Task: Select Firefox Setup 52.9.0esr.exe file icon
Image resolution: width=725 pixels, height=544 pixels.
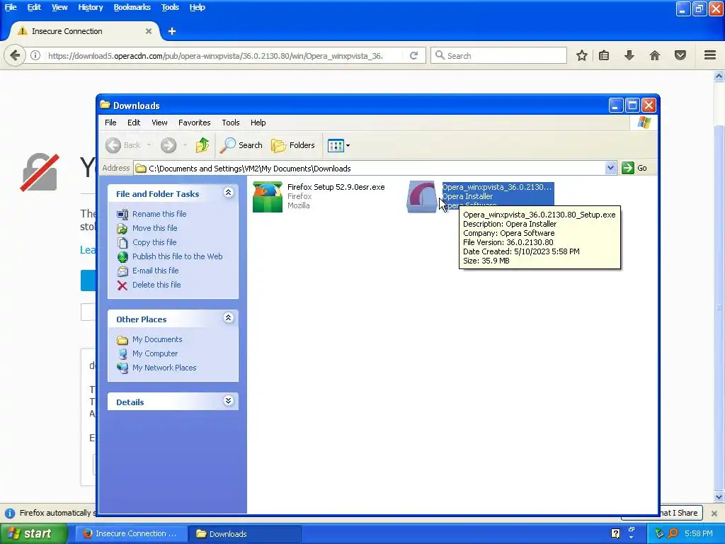Action: tap(267, 197)
